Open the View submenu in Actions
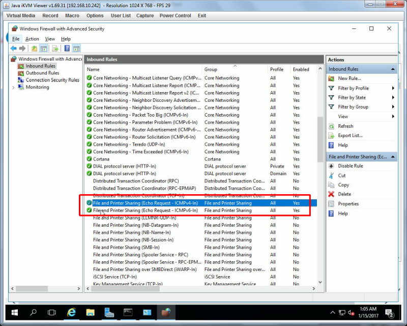Image resolution: width=407 pixels, height=326 pixels. pyautogui.click(x=361, y=117)
